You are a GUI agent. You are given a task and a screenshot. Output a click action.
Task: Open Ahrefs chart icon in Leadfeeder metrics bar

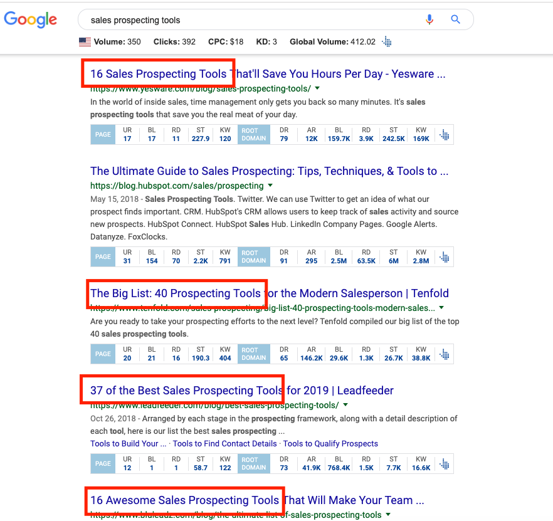445,464
